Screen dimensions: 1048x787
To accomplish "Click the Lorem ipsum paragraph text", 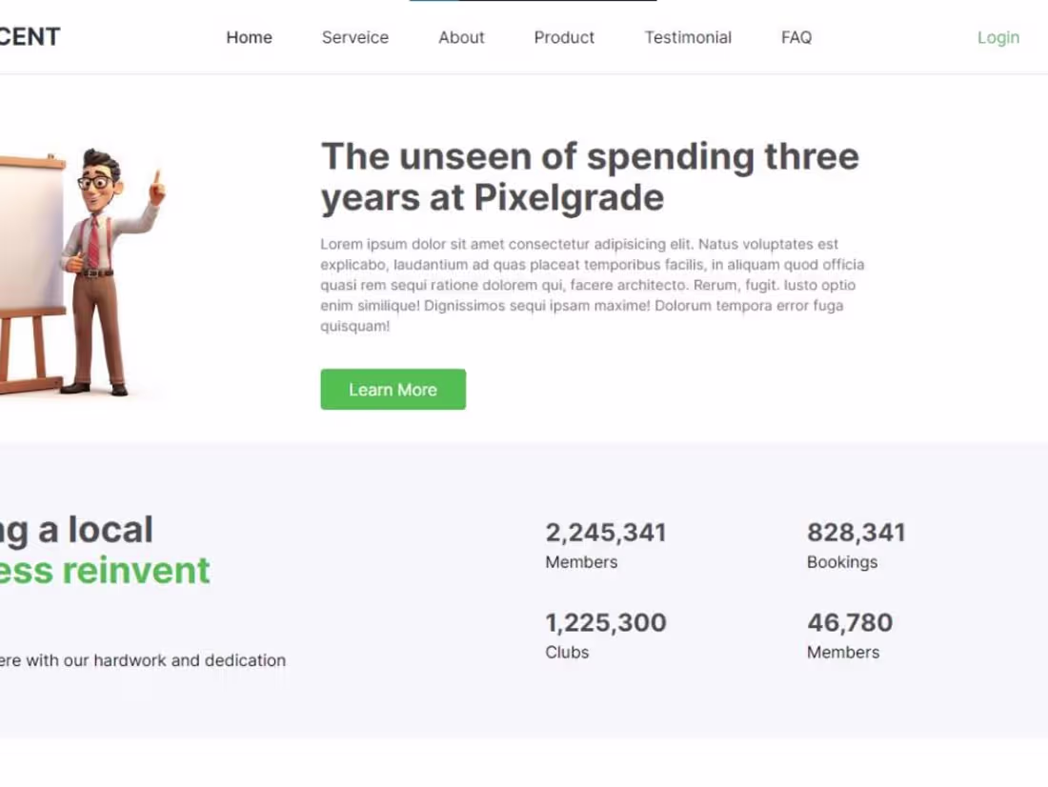I will (591, 284).
